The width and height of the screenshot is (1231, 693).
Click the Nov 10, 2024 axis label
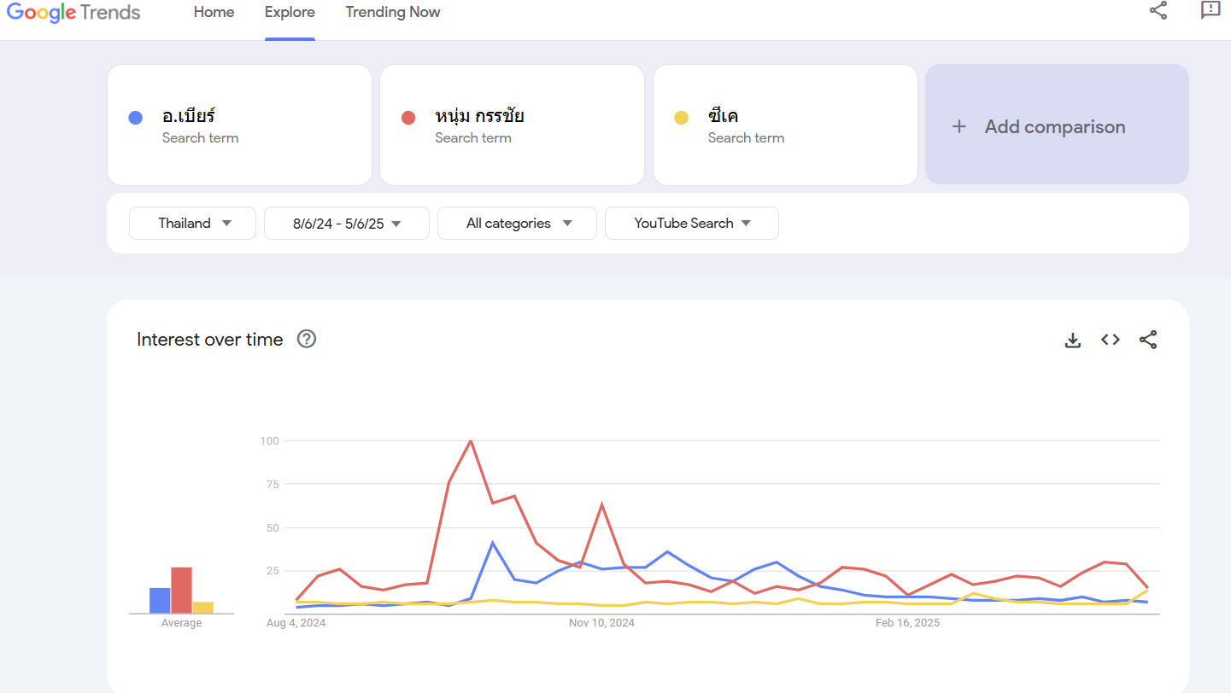pyautogui.click(x=601, y=623)
